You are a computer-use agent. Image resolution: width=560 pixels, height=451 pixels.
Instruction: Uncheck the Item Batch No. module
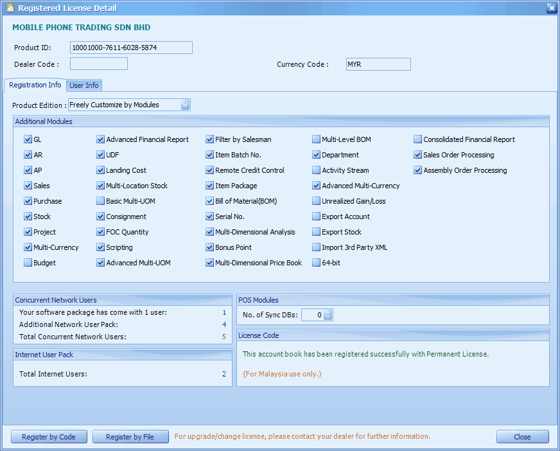pyautogui.click(x=209, y=155)
